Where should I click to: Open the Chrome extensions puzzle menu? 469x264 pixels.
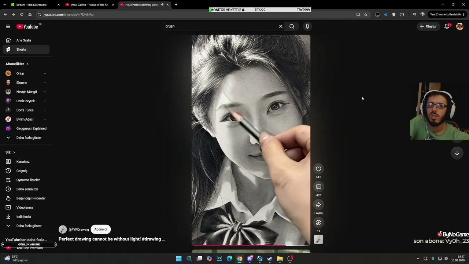402,14
